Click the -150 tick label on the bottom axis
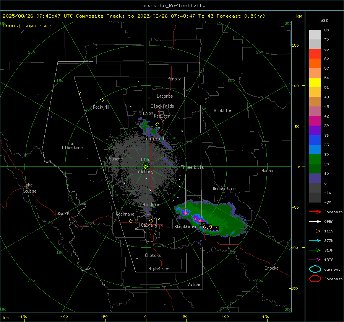 23,317
